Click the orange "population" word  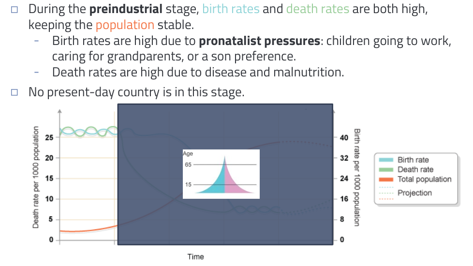[x=125, y=25]
